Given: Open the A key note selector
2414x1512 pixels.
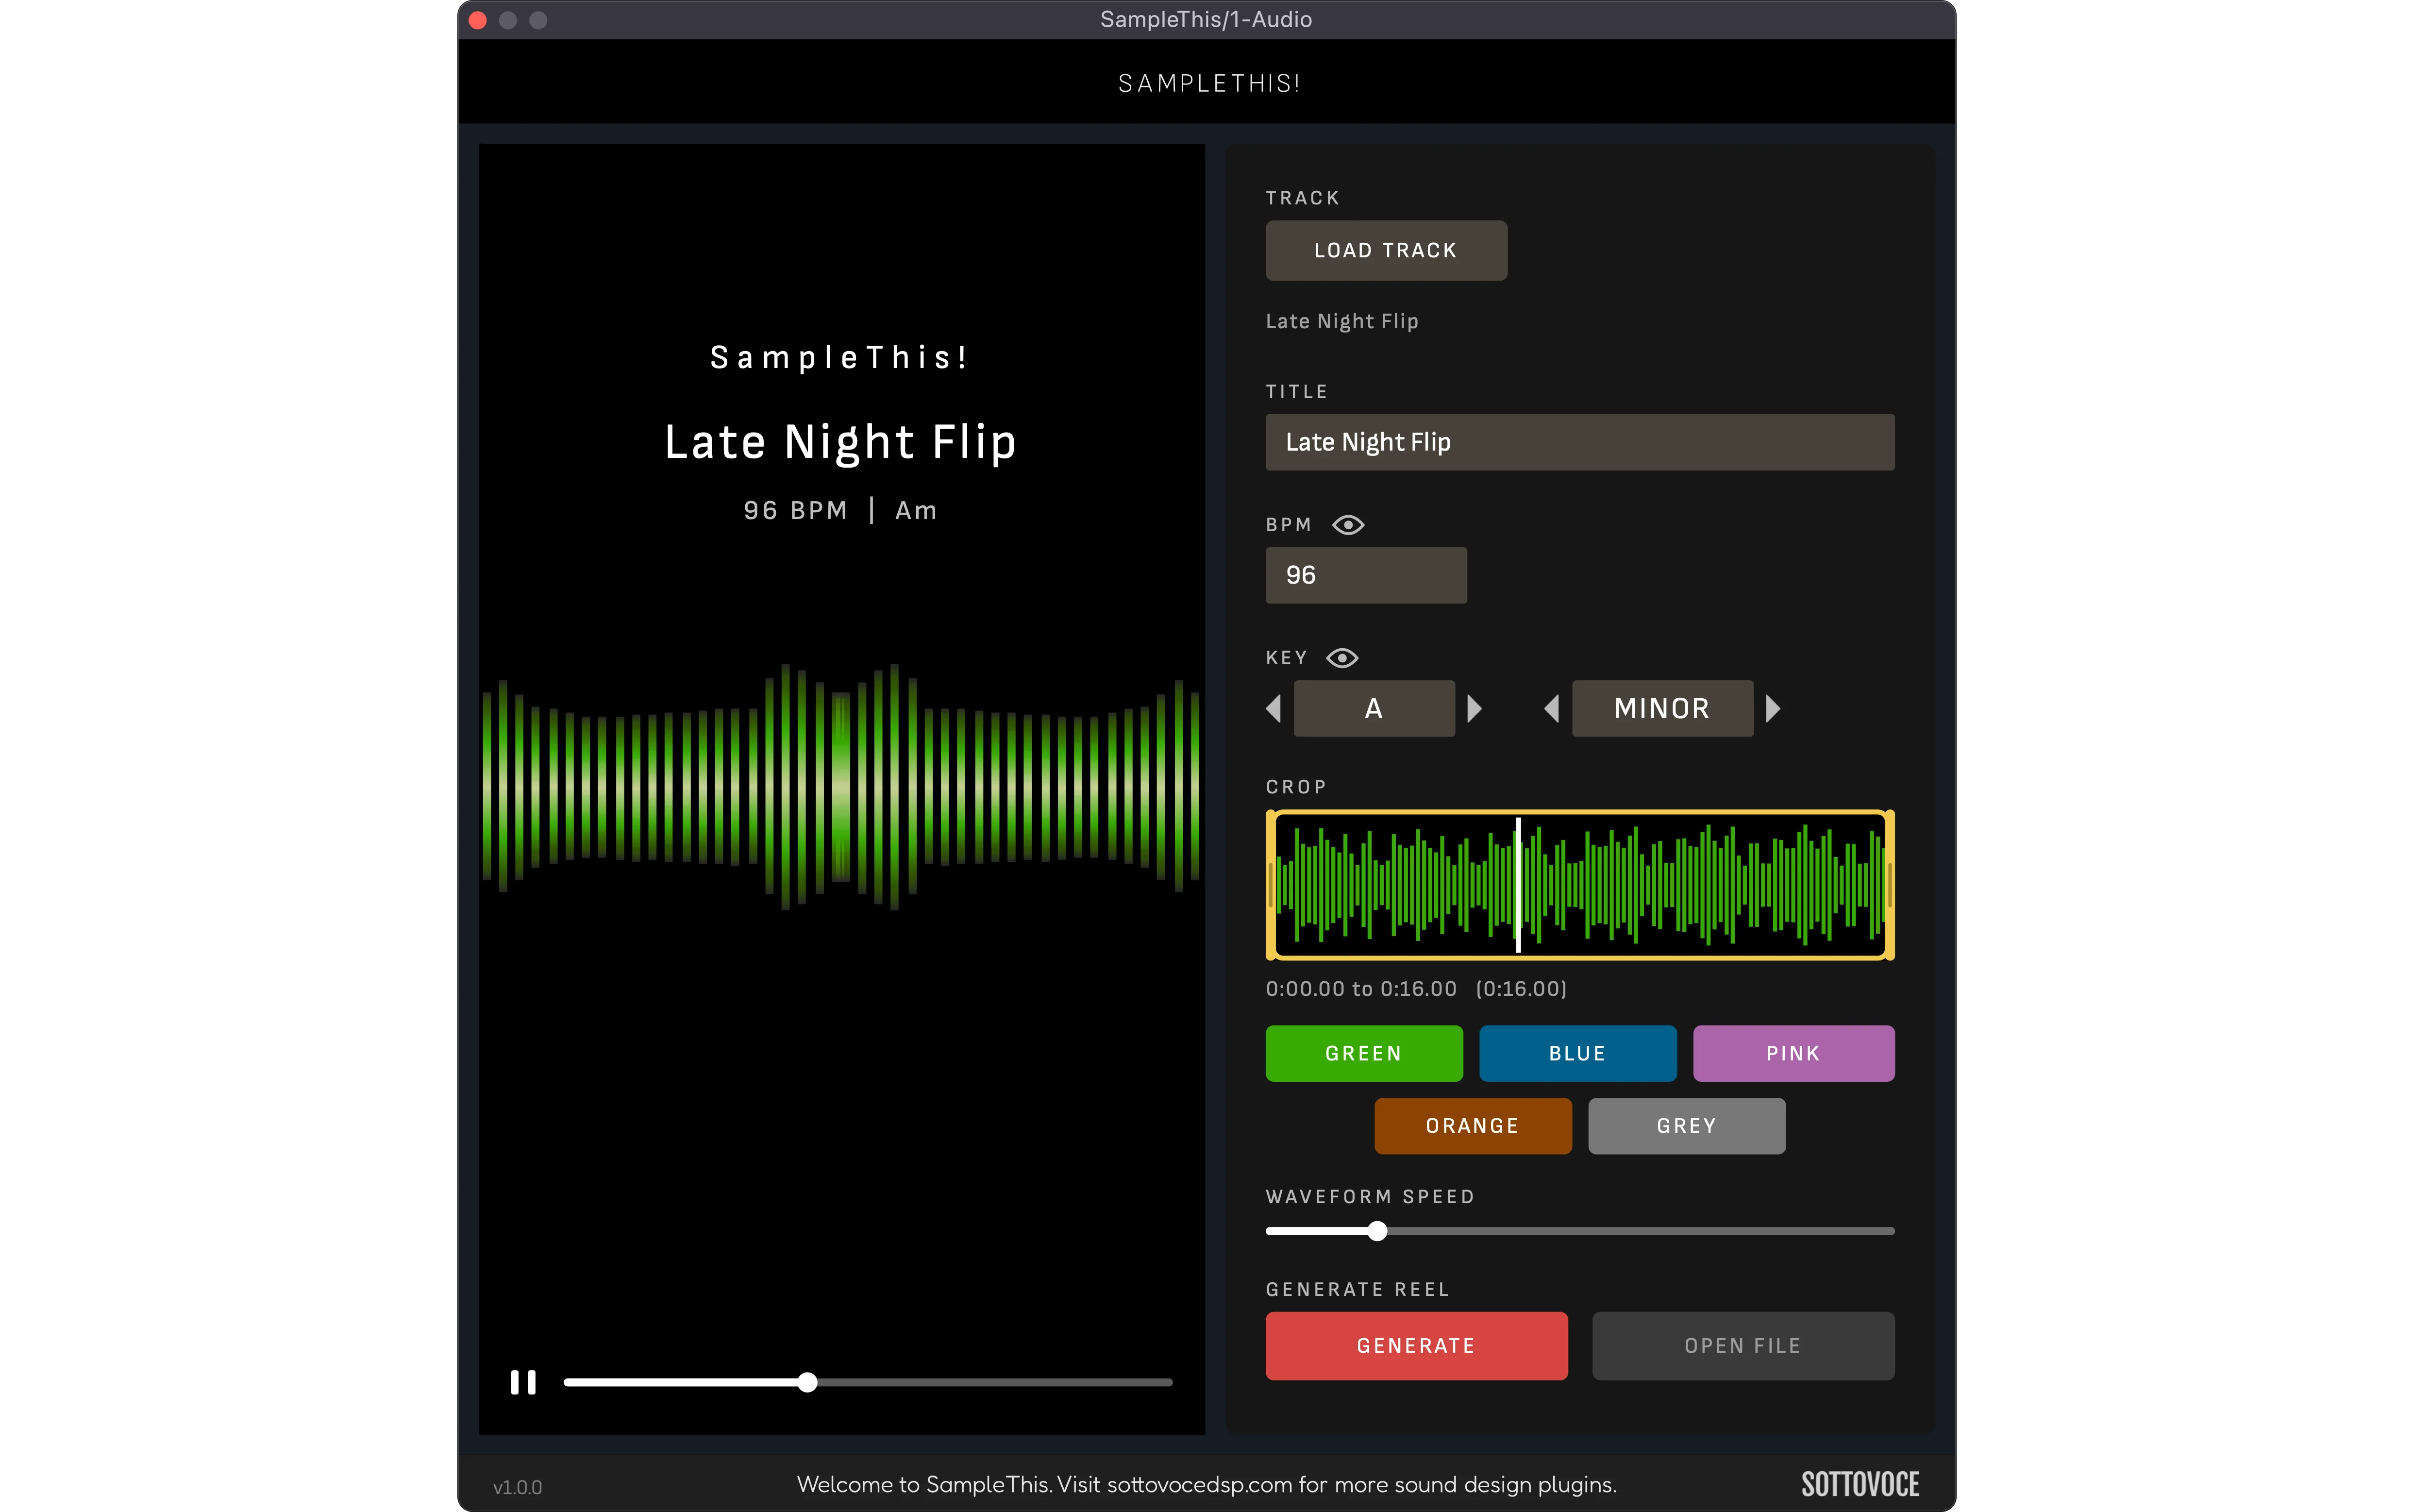Looking at the screenshot, I should (x=1374, y=709).
